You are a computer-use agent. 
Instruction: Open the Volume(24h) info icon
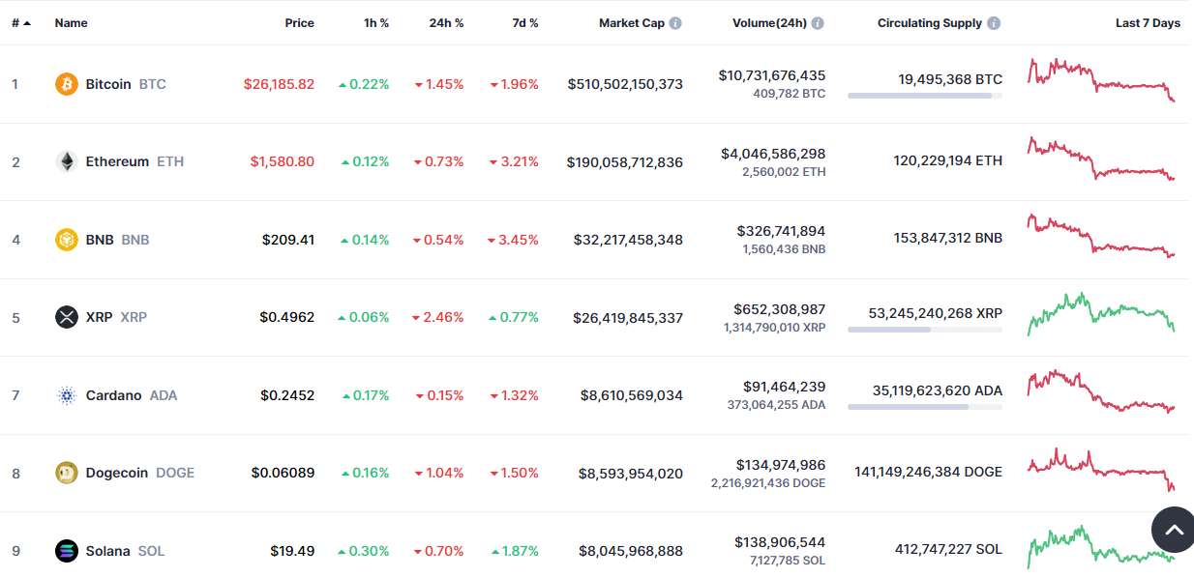(818, 23)
